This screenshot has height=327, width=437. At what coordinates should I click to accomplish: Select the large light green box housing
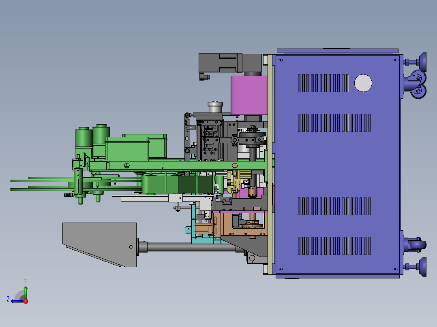127,149
